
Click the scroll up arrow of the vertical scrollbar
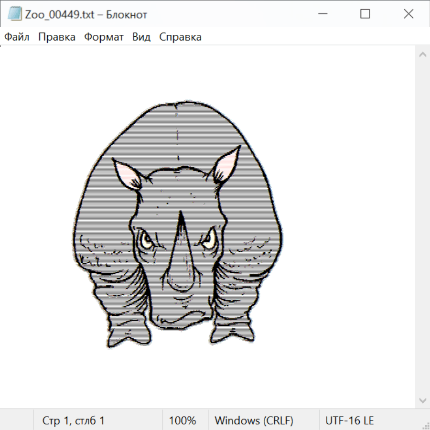[x=422, y=55]
